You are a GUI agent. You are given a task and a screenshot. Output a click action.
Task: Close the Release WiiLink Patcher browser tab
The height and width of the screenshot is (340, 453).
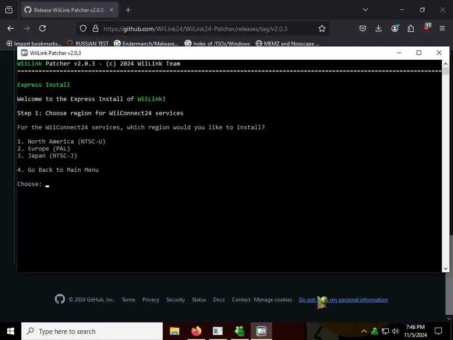tap(111, 10)
